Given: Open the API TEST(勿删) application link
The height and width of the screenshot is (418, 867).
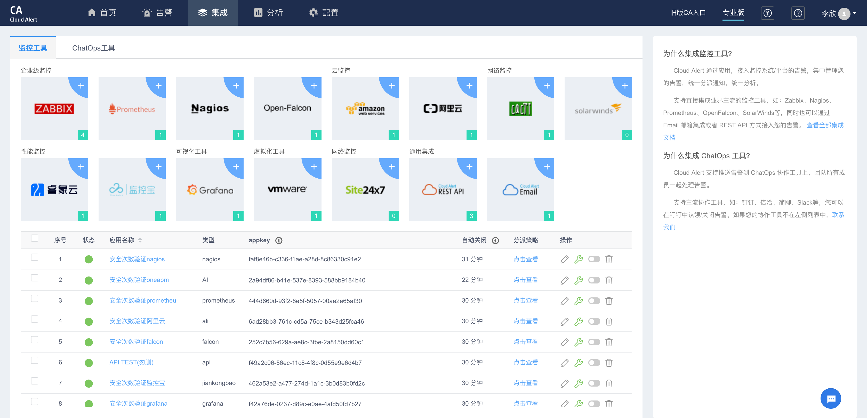Looking at the screenshot, I should (131, 362).
